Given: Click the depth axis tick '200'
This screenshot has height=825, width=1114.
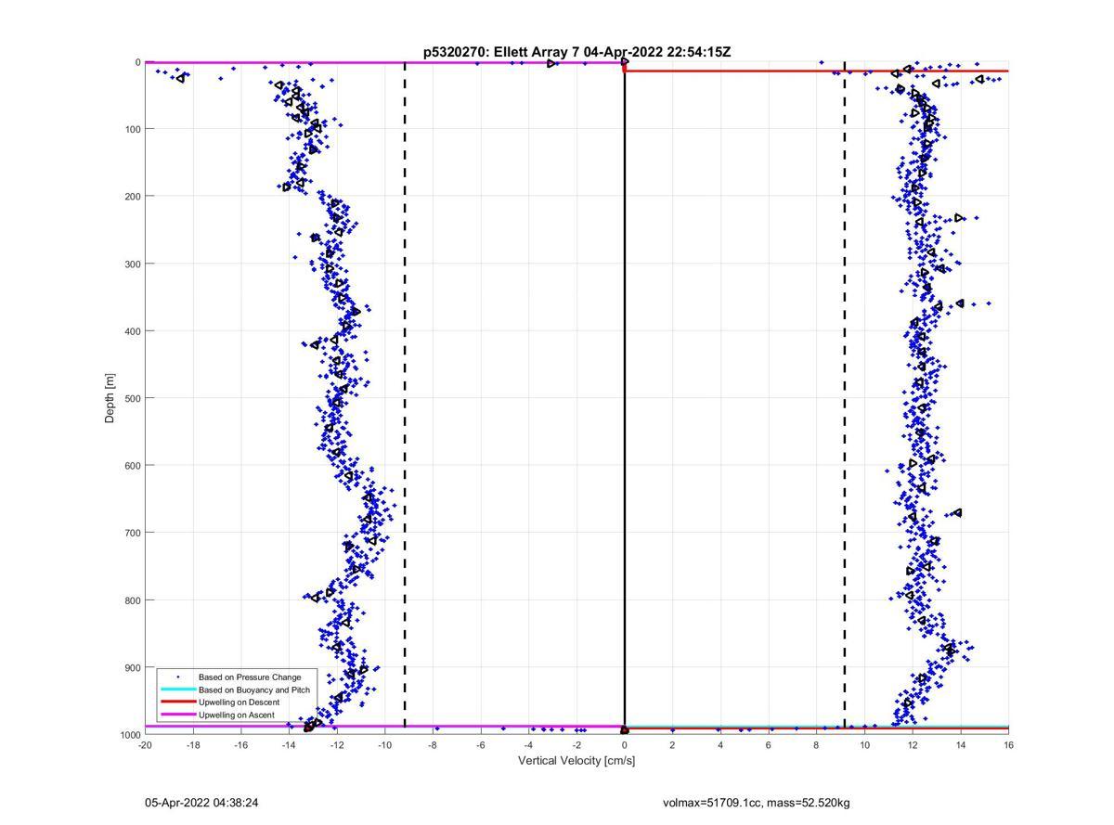Looking at the screenshot, I should click(131, 197).
